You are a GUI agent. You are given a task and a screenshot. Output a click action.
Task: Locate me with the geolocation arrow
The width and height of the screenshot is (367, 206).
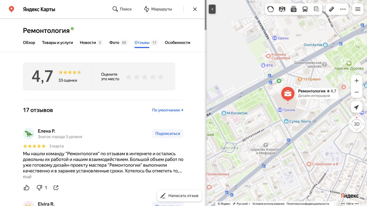(357, 107)
